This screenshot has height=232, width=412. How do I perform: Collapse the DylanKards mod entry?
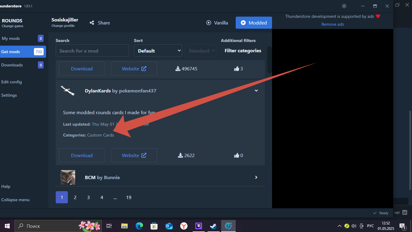point(256,91)
